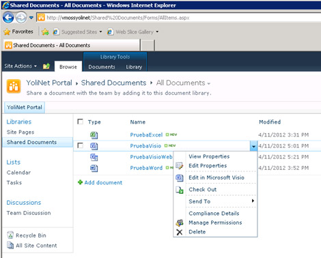This screenshot has height=258, width=321.
Task: Tick the checkbox for PruebaVisio row
Action: click(80, 145)
